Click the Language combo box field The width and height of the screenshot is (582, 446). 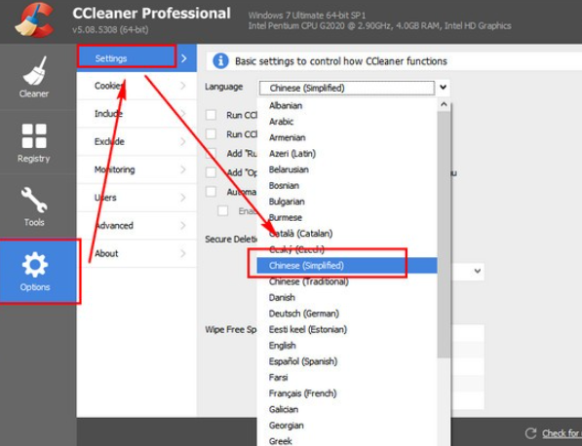pos(347,88)
